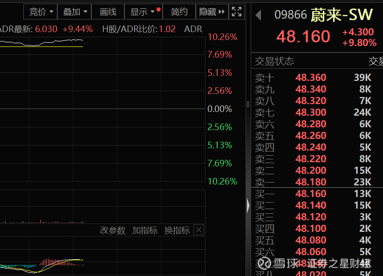Open the 叠加 overlay dropdown
The height and width of the screenshot is (276, 383).
click(x=75, y=12)
